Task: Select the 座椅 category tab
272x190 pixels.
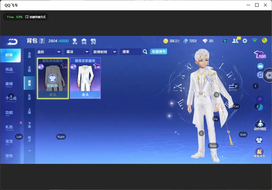Action: click(x=9, y=84)
